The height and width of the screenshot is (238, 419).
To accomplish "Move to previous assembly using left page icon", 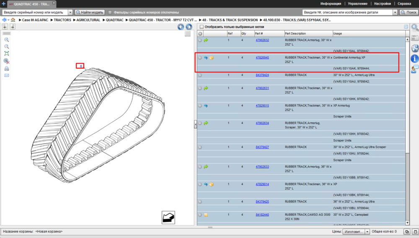I will click(x=5, y=26).
